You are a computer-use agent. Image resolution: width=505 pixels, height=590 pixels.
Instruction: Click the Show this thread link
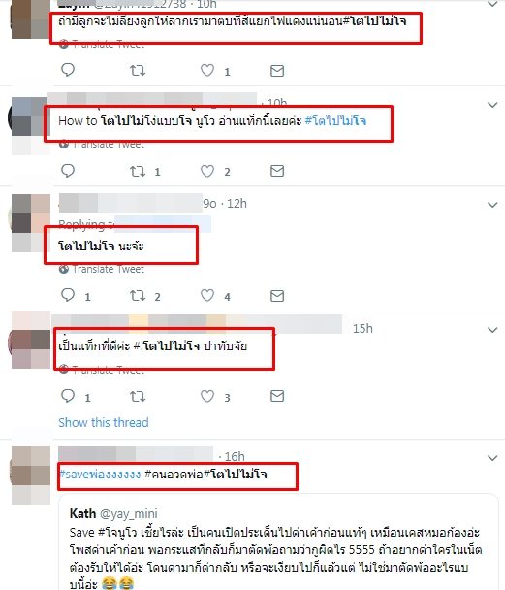104,422
